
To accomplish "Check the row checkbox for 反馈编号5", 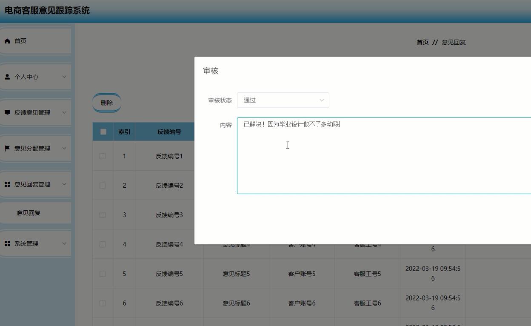I will (103, 274).
